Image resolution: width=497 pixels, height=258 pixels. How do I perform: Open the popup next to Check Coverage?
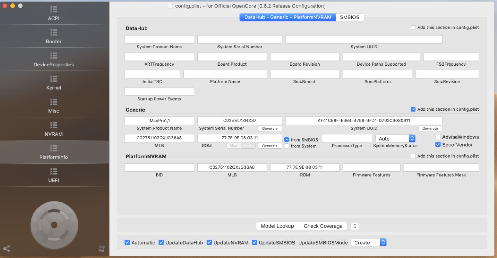(355, 226)
